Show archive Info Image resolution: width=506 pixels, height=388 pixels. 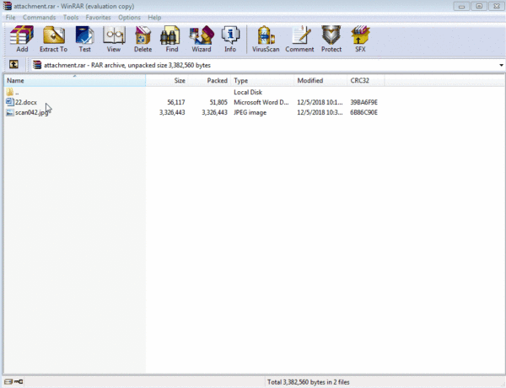coord(230,39)
